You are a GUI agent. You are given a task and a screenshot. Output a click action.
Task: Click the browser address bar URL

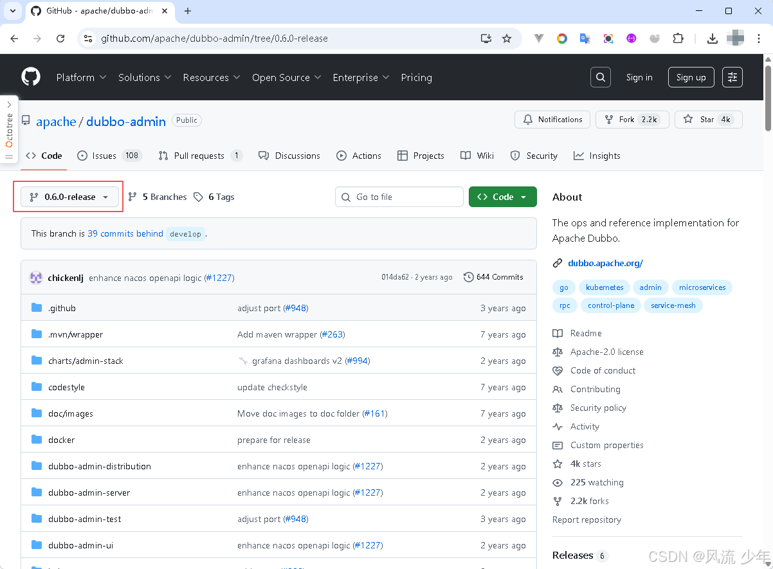pos(214,39)
